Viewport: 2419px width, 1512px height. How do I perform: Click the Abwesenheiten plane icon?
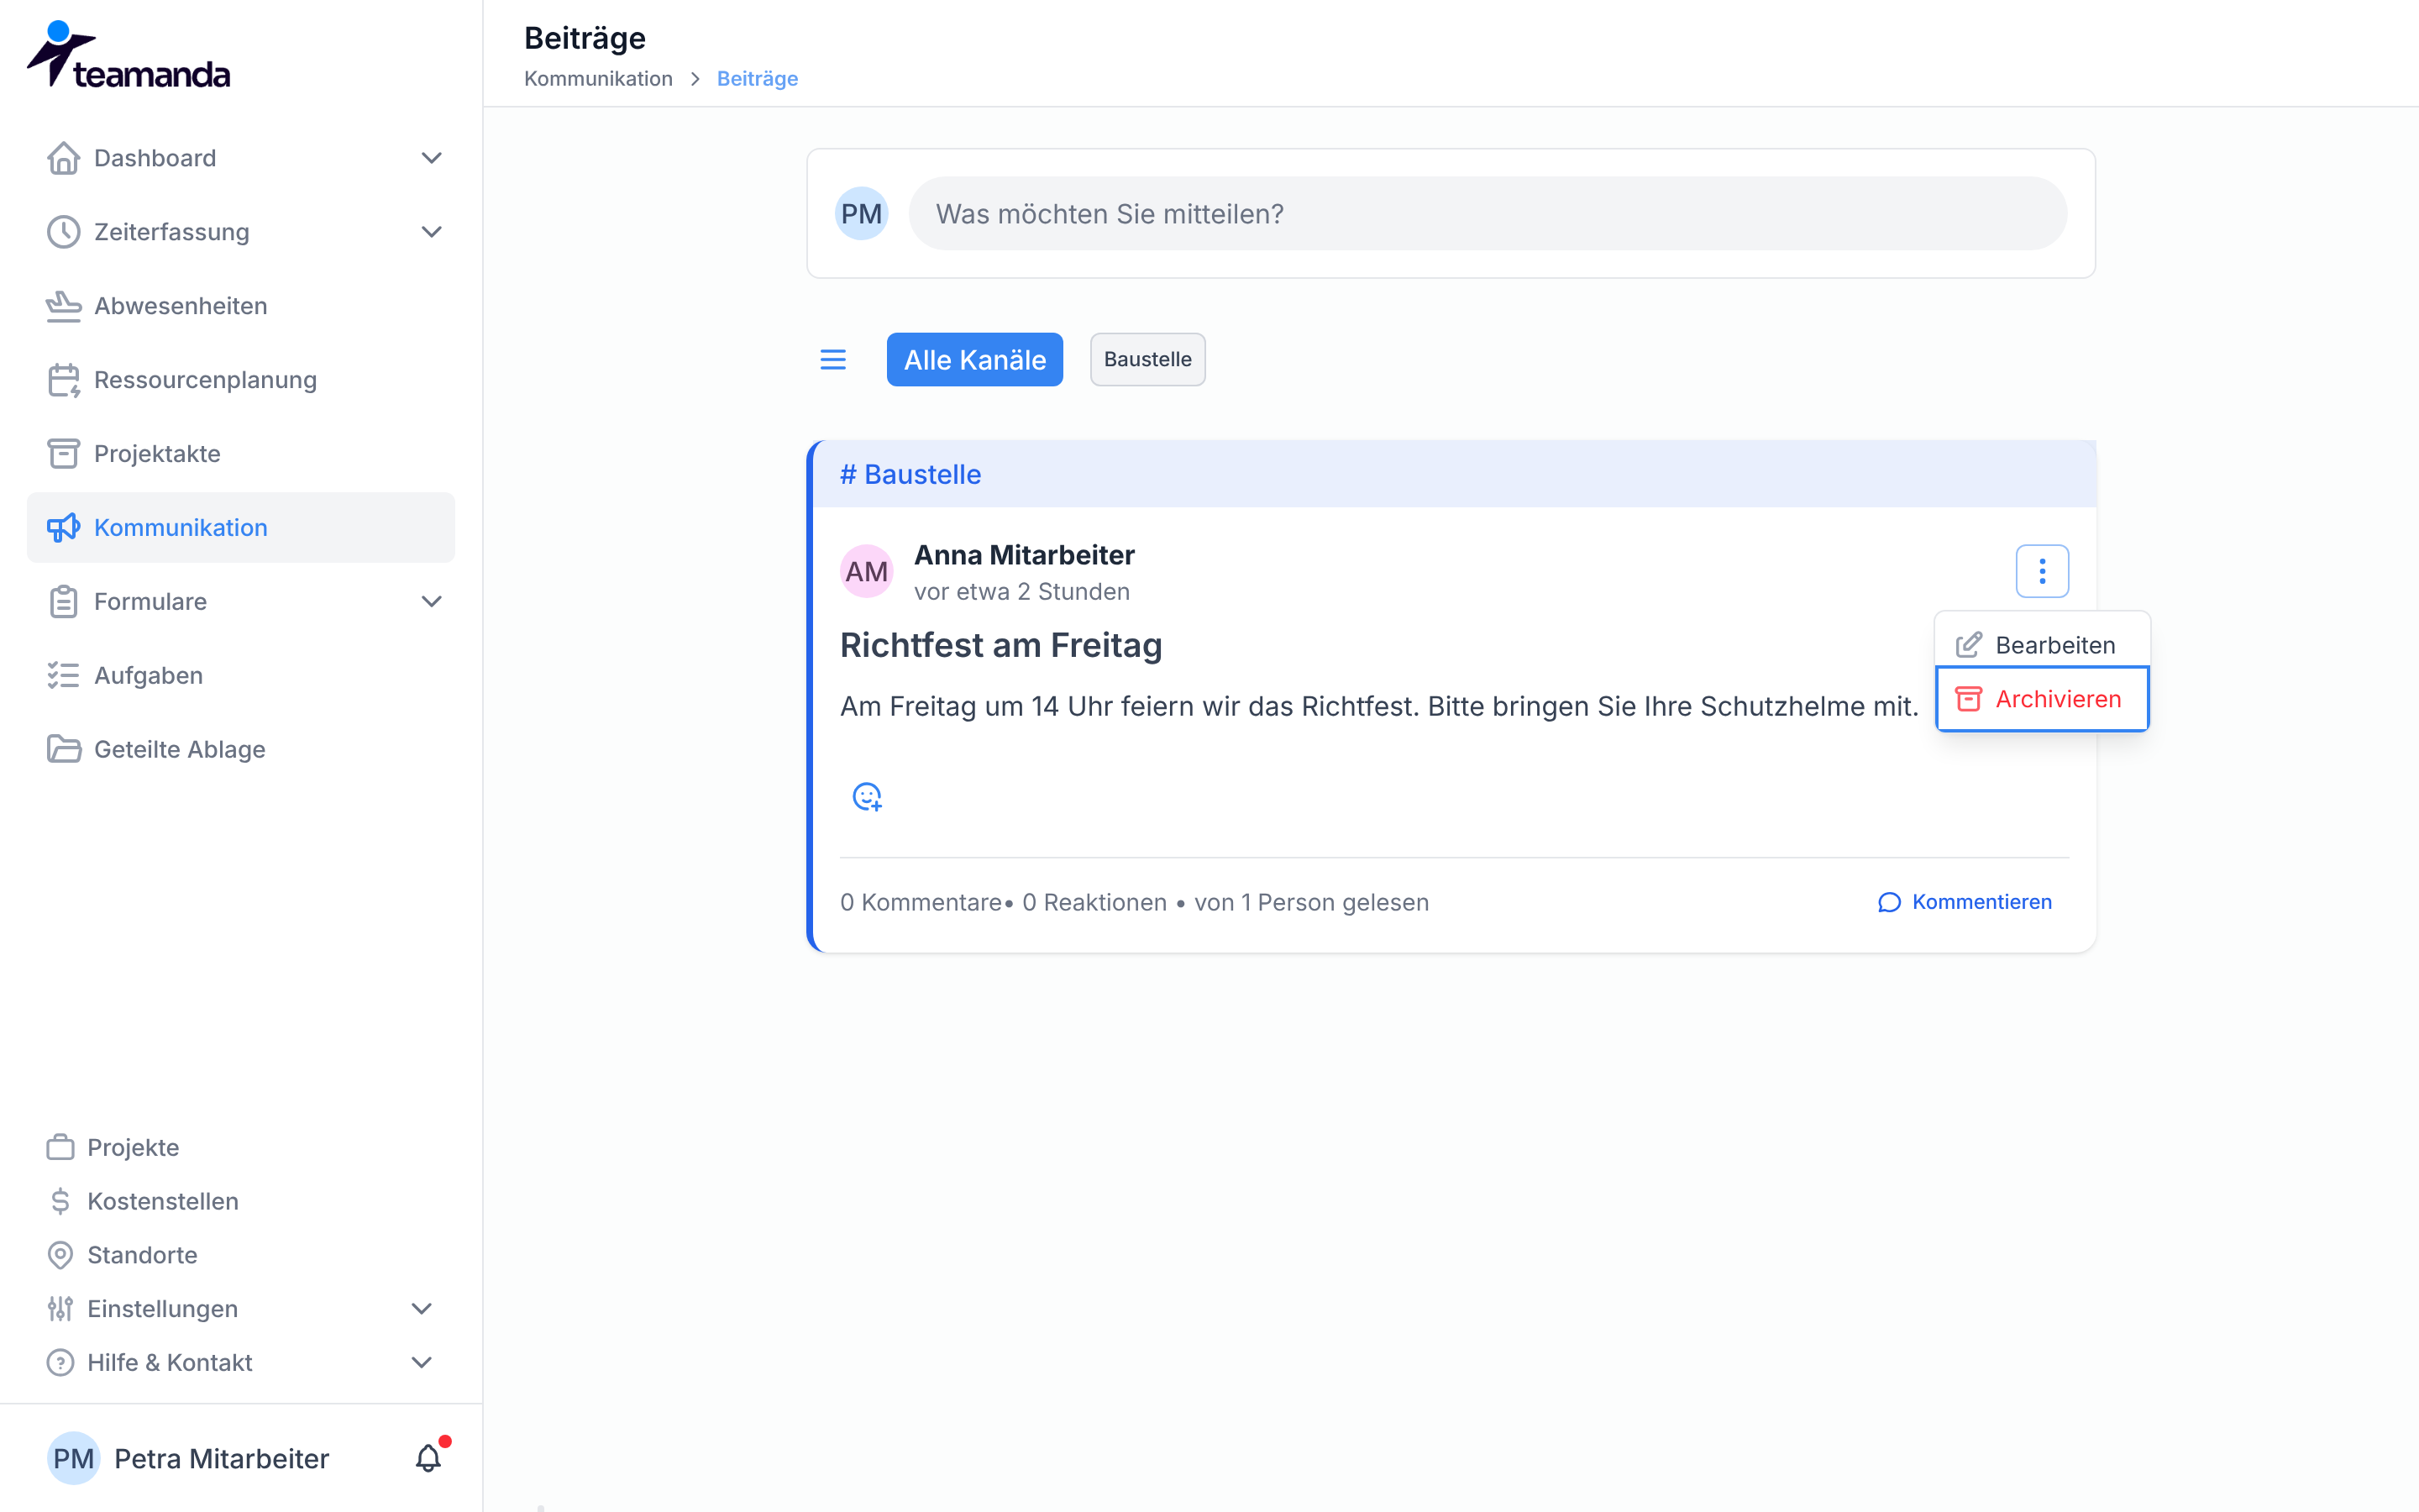pyautogui.click(x=63, y=306)
